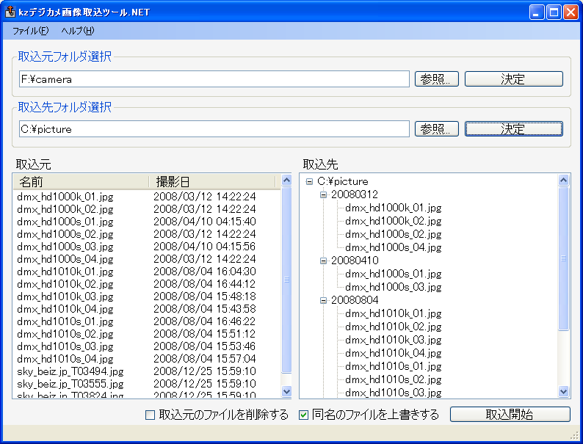Select dmx_hd1010s_02.jpg in destination tree
This screenshot has height=444, width=583.
(394, 379)
